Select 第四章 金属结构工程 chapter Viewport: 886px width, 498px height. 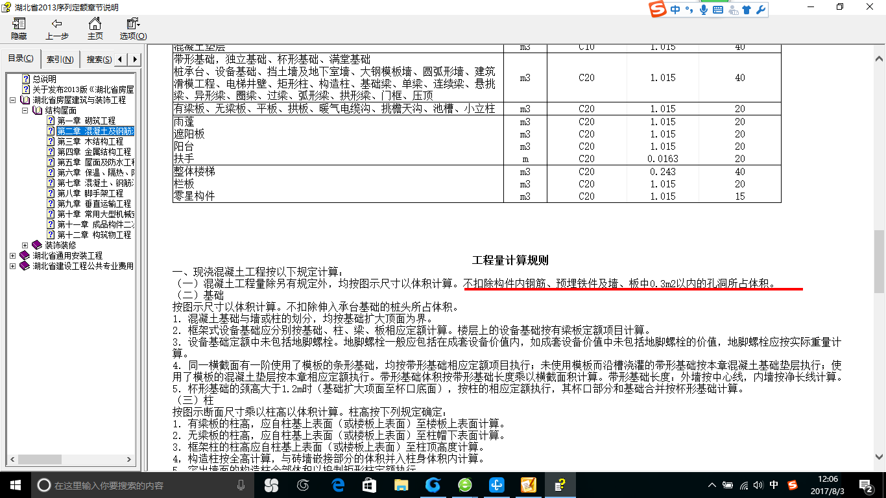(x=94, y=152)
